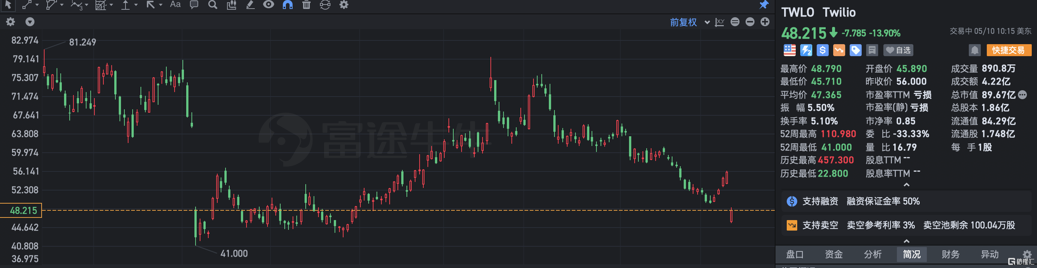1037x268 pixels.
Task: Select the pencil edit tool
Action: [x=250, y=5]
